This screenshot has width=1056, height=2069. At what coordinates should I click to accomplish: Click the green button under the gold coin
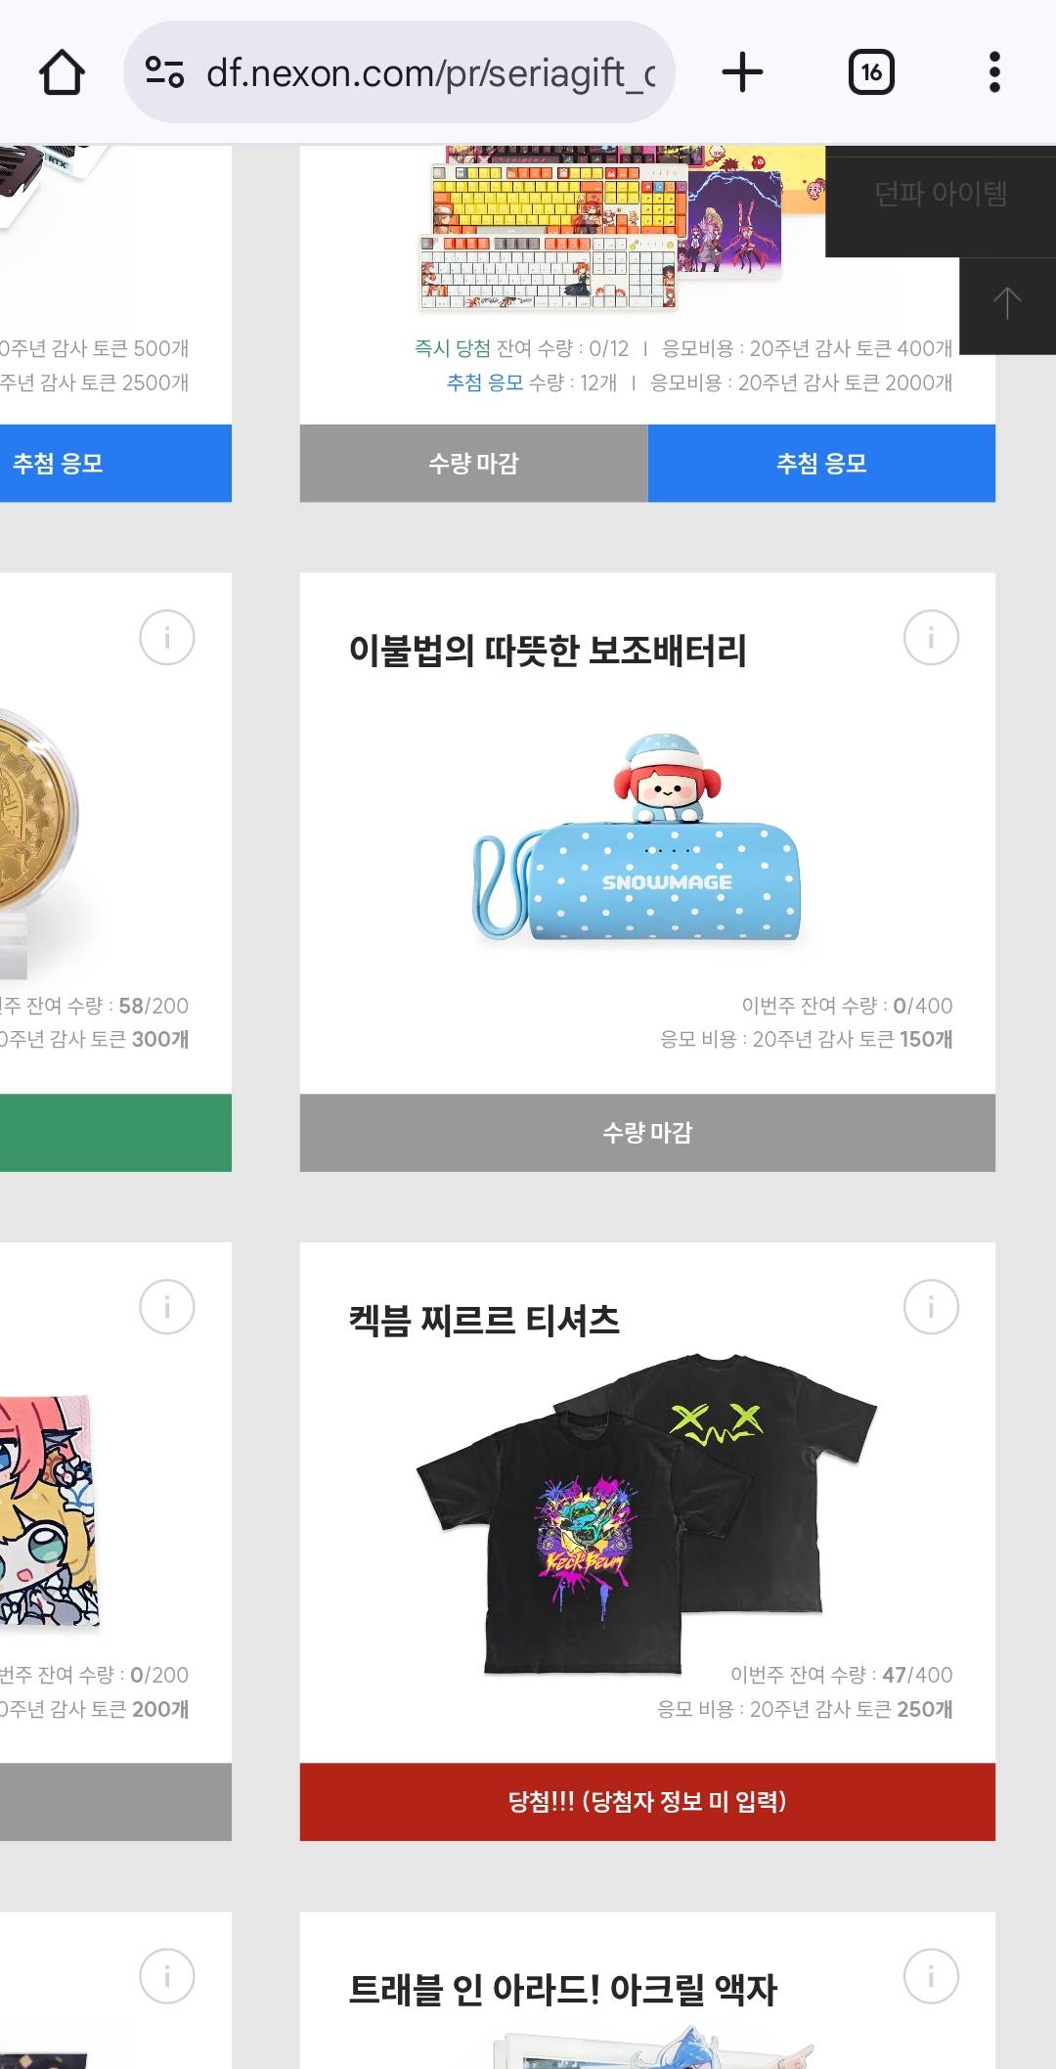[115, 1133]
